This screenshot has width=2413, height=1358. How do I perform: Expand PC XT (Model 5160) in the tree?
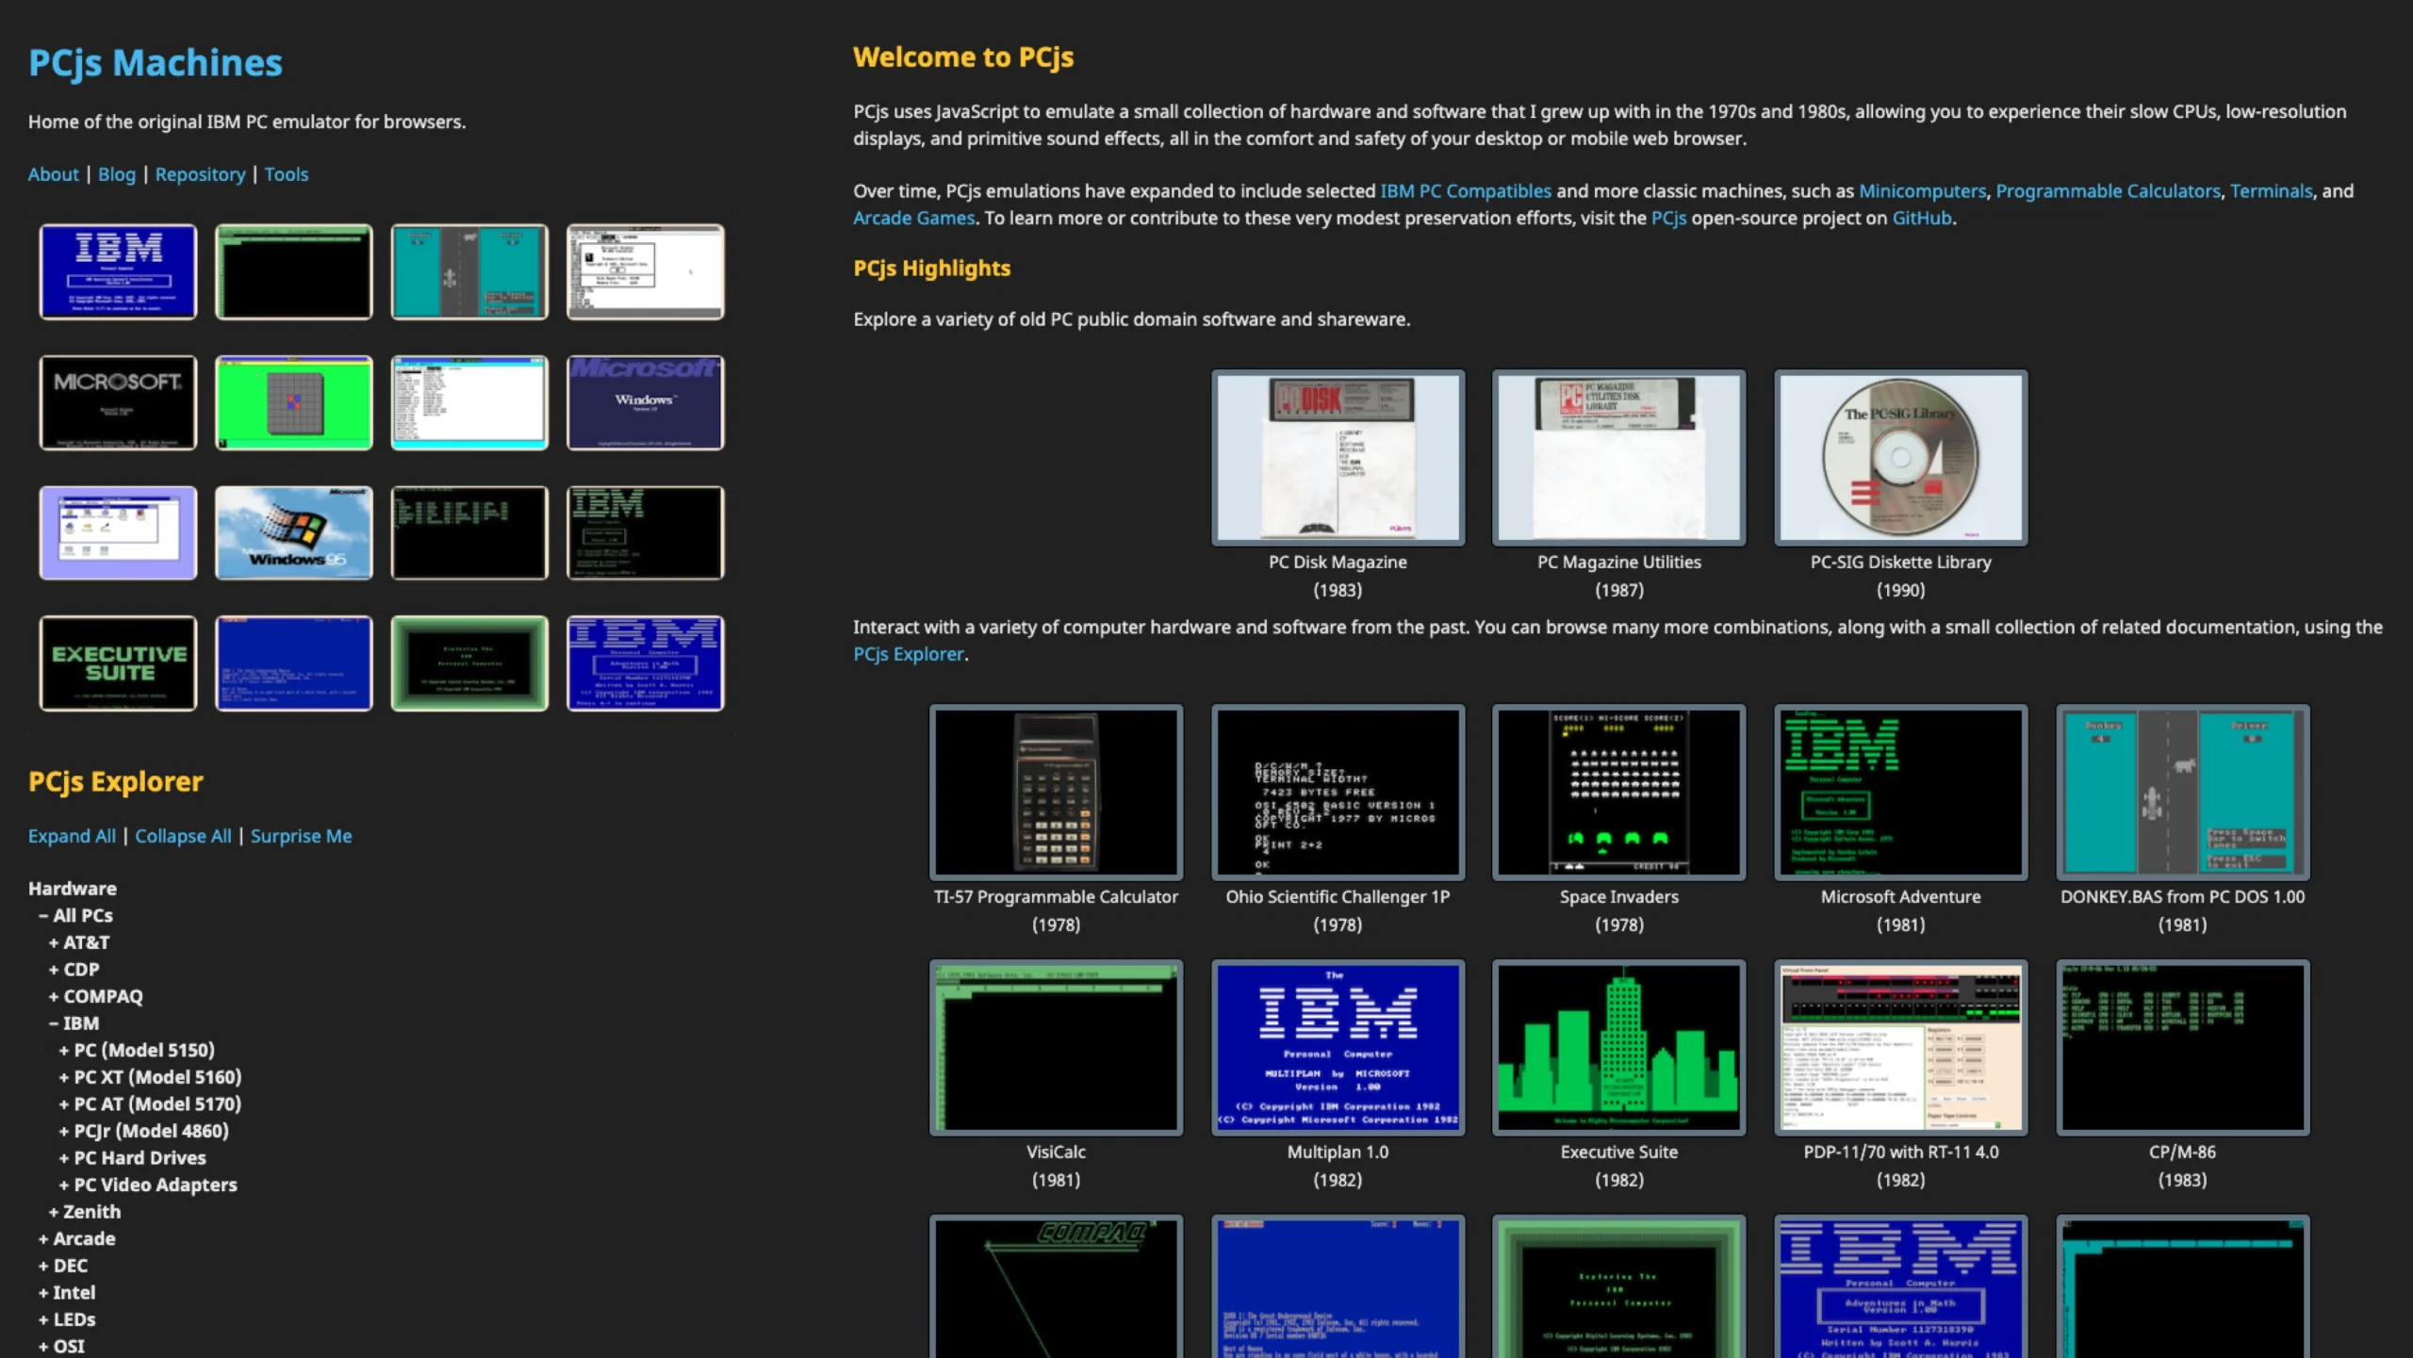(150, 1077)
